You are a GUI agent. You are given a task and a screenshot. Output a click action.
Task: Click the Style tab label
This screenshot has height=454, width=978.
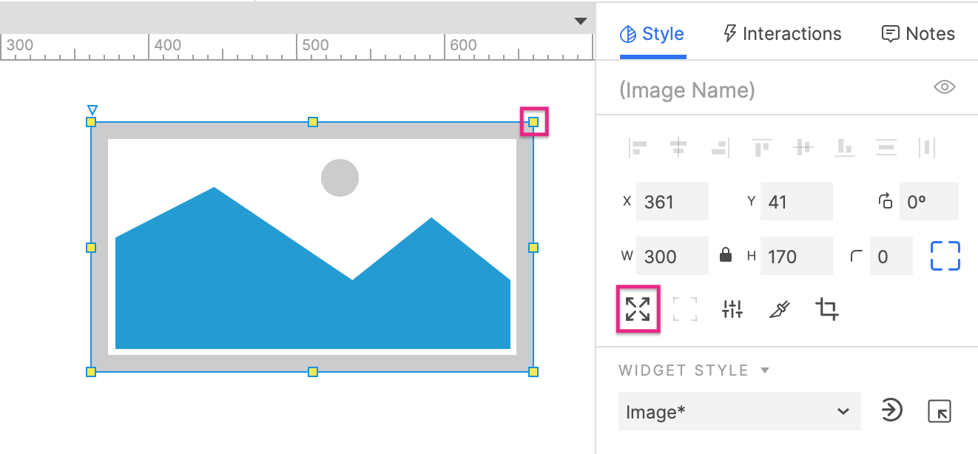(661, 33)
